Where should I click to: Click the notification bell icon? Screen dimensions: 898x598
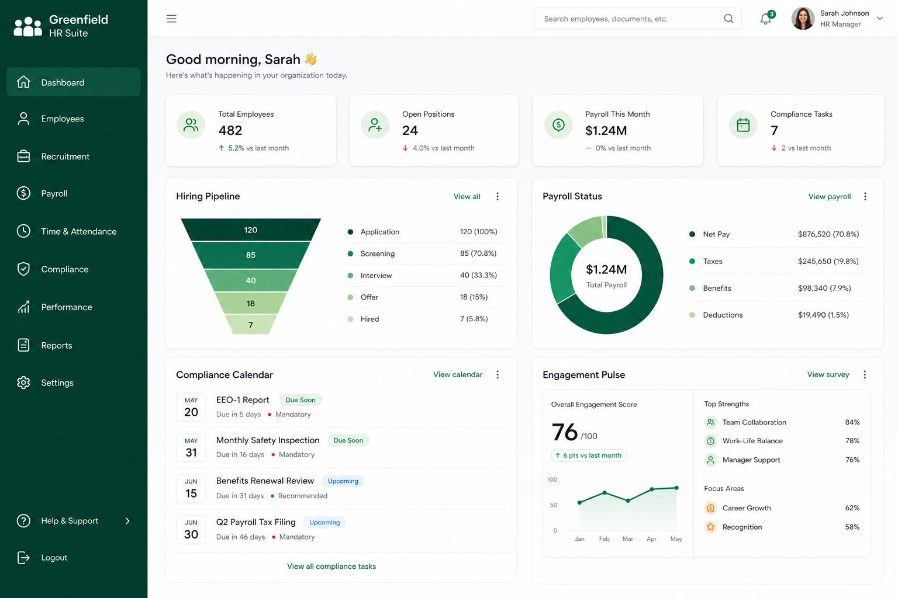[765, 19]
